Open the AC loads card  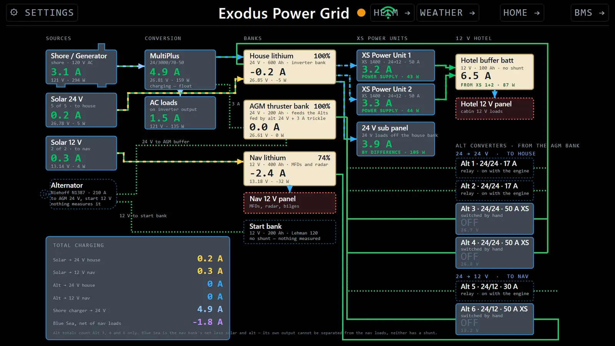180,113
